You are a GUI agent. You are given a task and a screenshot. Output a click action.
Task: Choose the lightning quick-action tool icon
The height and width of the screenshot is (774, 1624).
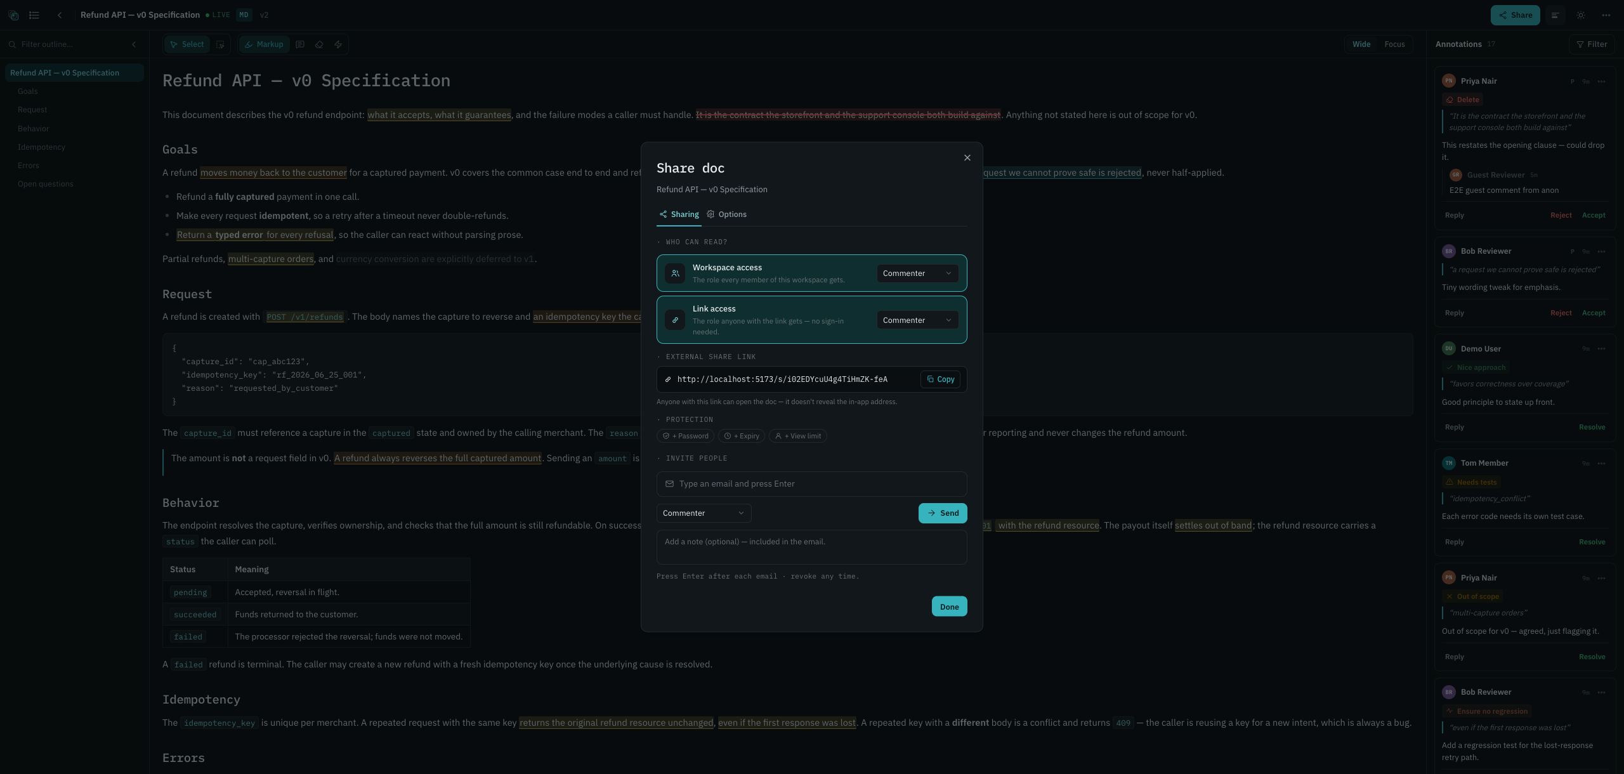pyautogui.click(x=338, y=44)
